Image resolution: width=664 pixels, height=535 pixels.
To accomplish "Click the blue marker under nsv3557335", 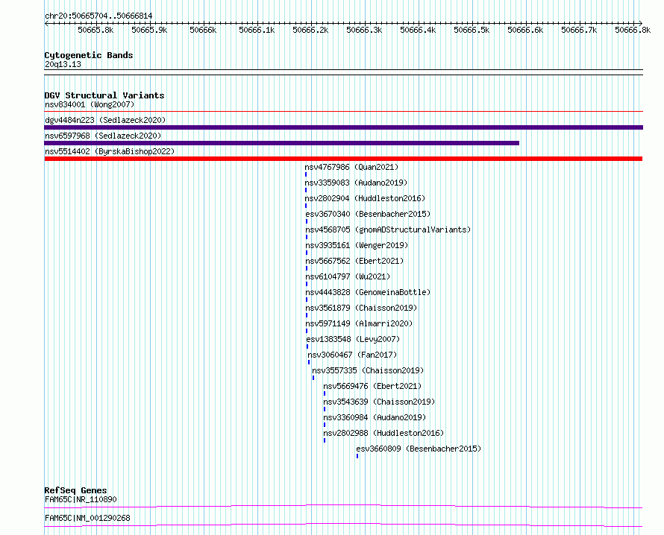I will 313,378.
